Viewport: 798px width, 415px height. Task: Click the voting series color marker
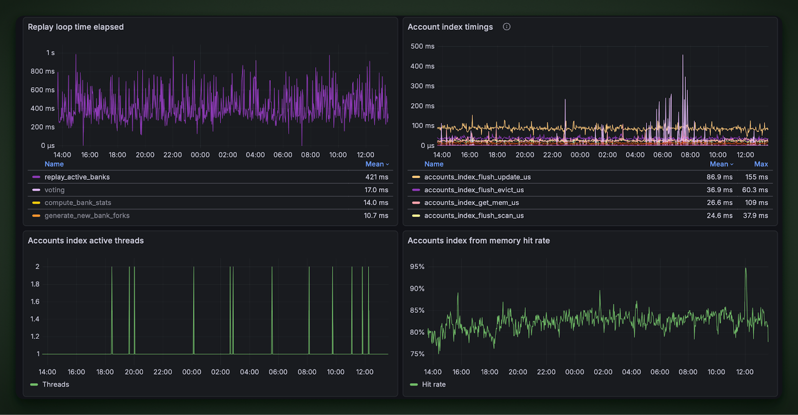[x=36, y=190]
